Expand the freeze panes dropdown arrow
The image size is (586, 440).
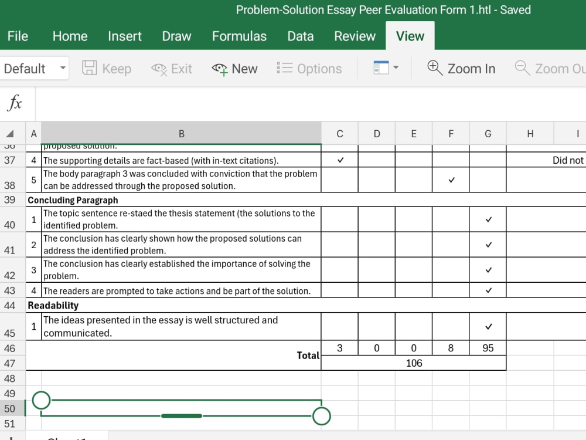tap(396, 67)
